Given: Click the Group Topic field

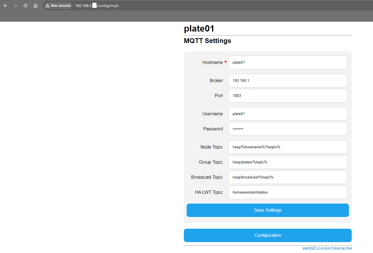Looking at the screenshot, I should pyautogui.click(x=288, y=162).
